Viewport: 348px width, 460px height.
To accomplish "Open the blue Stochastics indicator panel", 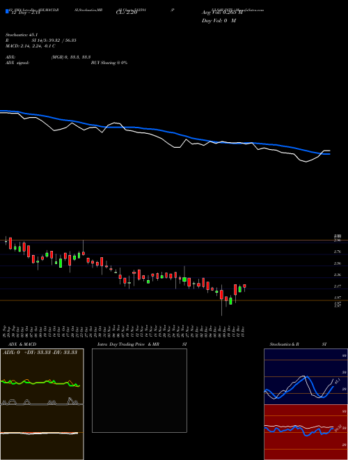I will click(x=306, y=376).
